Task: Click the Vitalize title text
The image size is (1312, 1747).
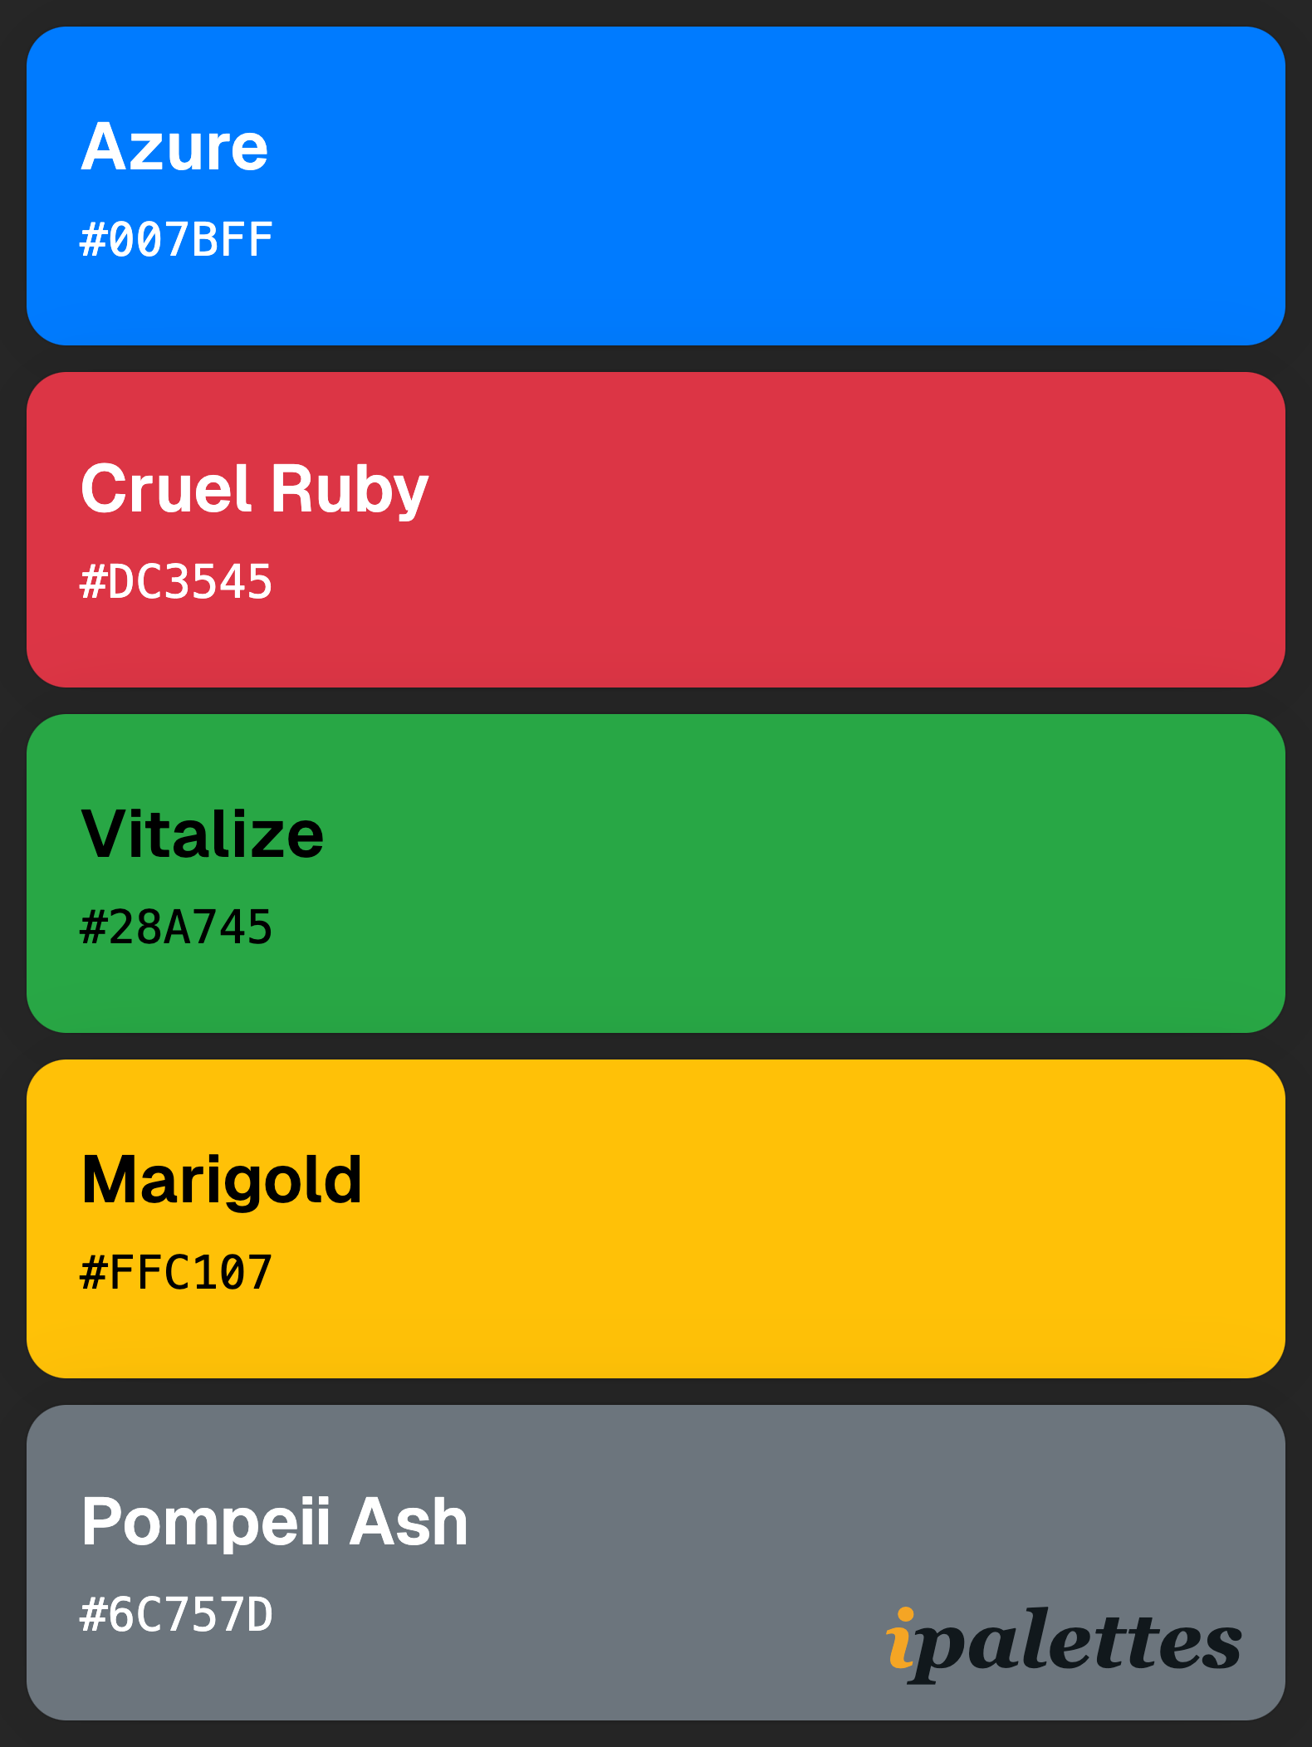Action: [x=203, y=834]
